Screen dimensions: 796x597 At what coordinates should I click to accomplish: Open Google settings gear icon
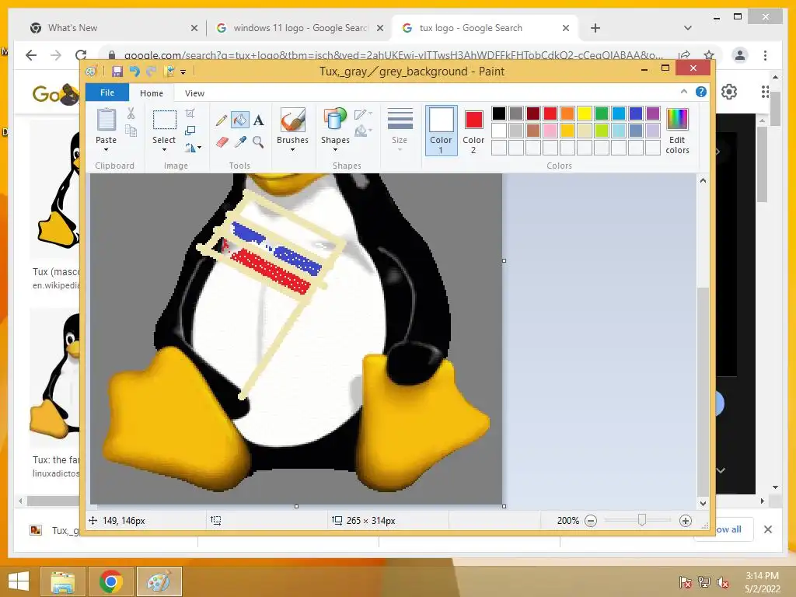click(x=729, y=92)
